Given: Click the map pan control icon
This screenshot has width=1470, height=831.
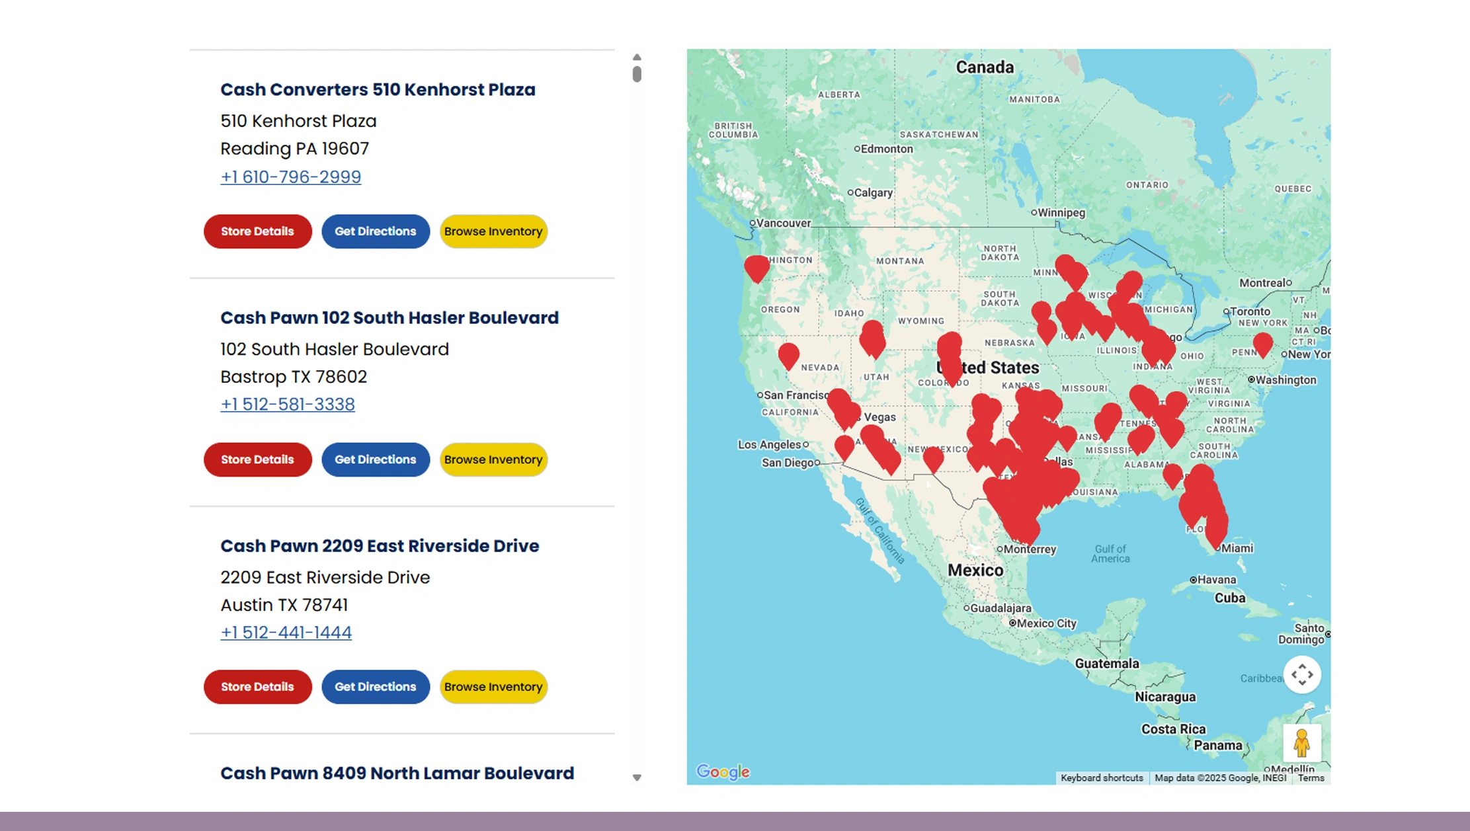Looking at the screenshot, I should pyautogui.click(x=1302, y=674).
